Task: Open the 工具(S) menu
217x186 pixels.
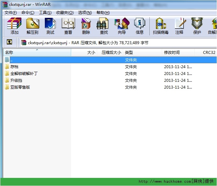Action: point(45,13)
